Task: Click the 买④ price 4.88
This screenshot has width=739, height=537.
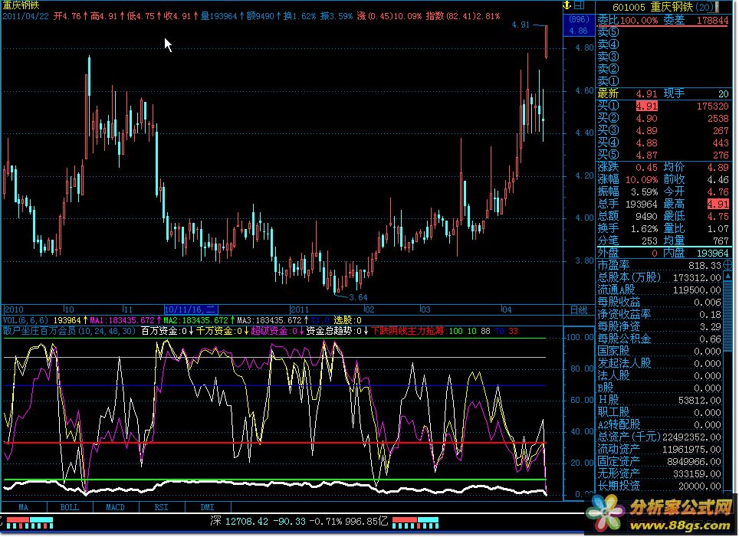Action: 647,143
